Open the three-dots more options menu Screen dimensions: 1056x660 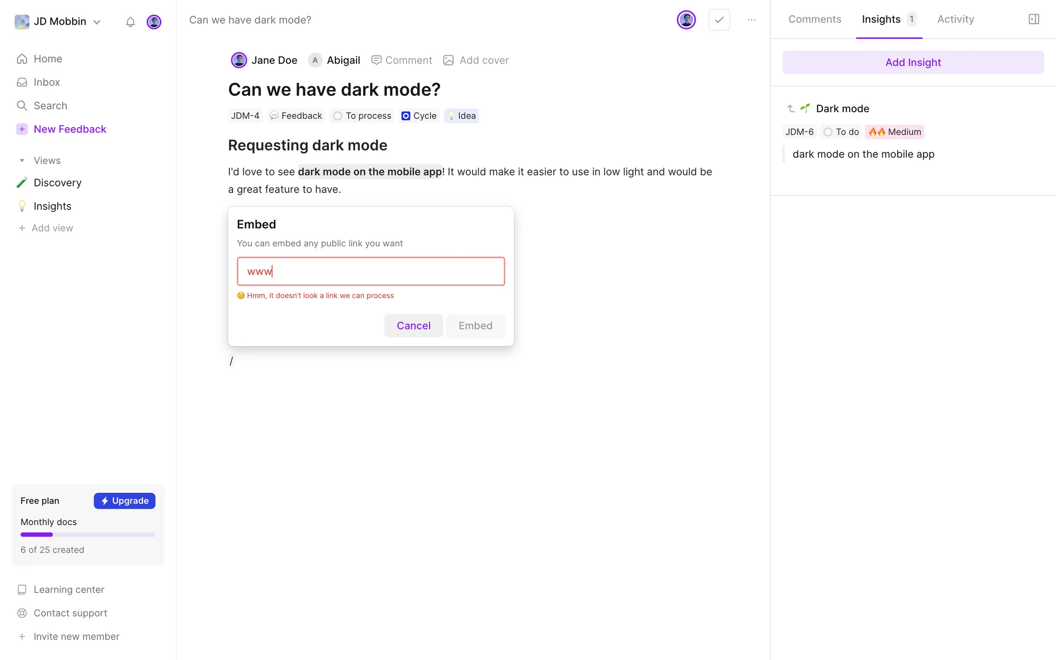tap(751, 20)
